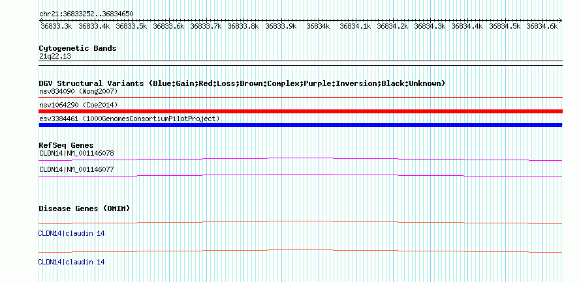Viewport: 581px width, 282px height.
Task: Click the 21q22.13 band label
Action: click(x=55, y=57)
